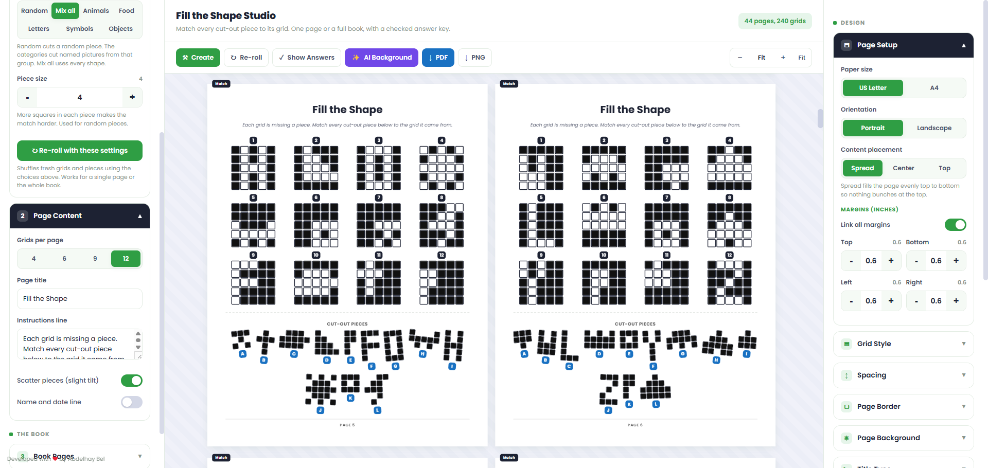The width and height of the screenshot is (988, 468).
Task: Zoom out with the minus icon
Action: [x=740, y=58]
